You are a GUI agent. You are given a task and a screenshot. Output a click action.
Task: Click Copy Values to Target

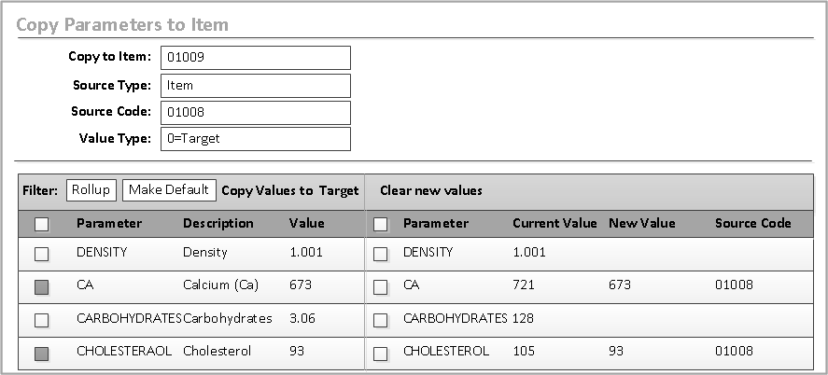point(289,190)
